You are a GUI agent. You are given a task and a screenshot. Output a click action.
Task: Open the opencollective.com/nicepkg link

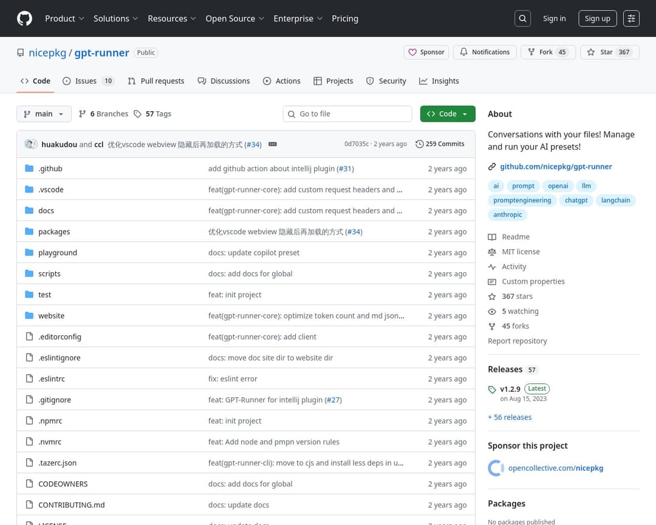click(x=555, y=468)
